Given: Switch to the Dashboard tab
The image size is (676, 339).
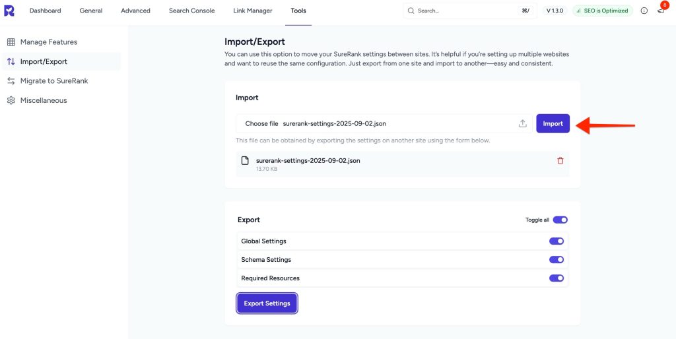Looking at the screenshot, I should coord(46,11).
